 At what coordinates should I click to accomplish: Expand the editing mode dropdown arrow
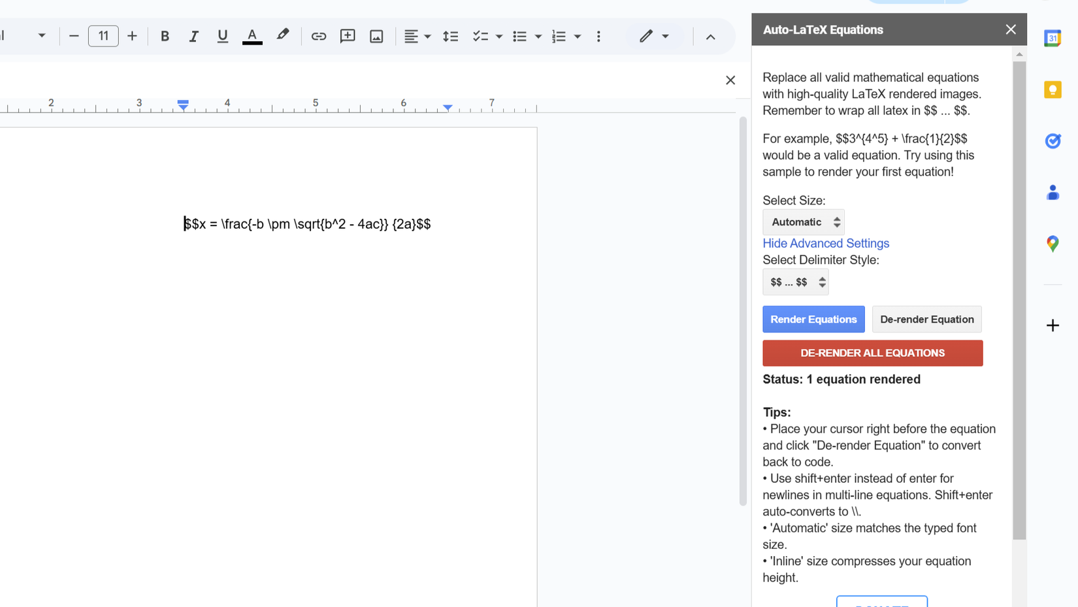(x=666, y=37)
